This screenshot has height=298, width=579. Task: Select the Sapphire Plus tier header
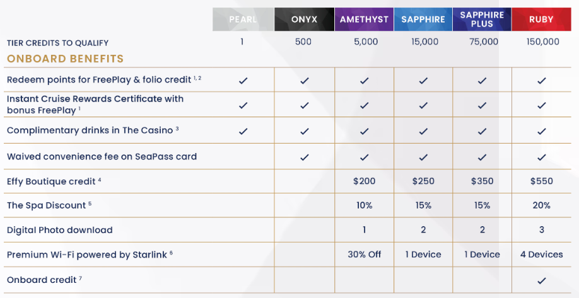tap(482, 20)
